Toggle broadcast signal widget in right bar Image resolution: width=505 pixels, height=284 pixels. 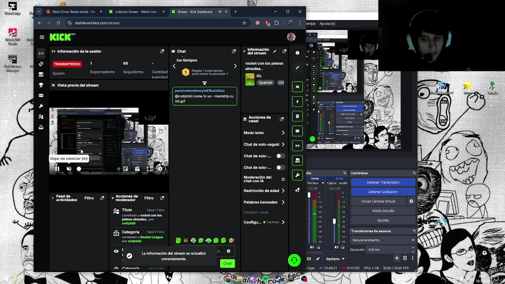297,146
